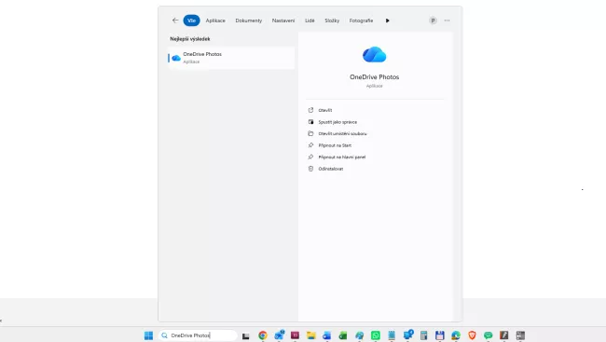Image resolution: width=606 pixels, height=342 pixels.
Task: Switch to the Dokumenty filter tab
Action: [249, 21]
